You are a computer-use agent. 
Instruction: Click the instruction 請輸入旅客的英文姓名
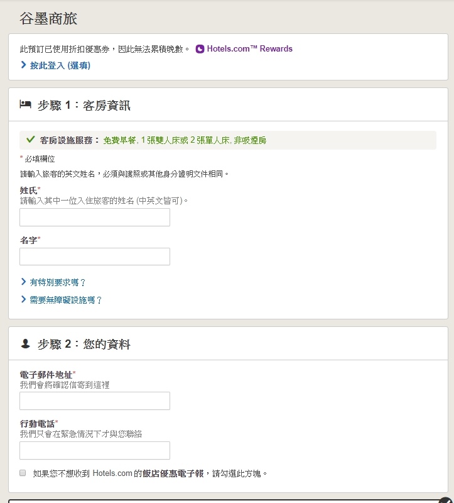(x=57, y=174)
